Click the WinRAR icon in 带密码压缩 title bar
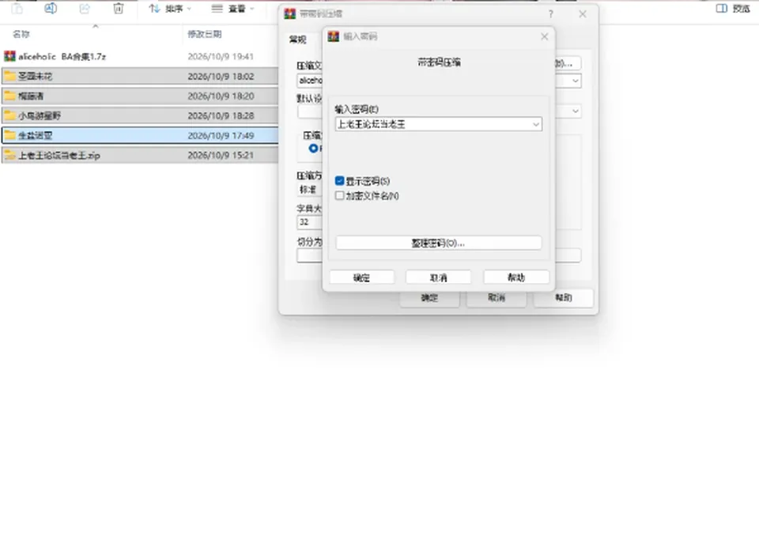Image resolution: width=759 pixels, height=555 pixels. [290, 14]
